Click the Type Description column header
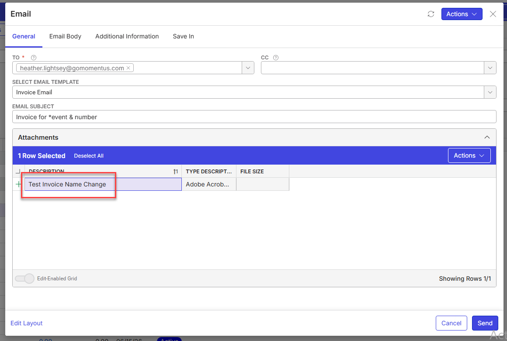 click(208, 172)
